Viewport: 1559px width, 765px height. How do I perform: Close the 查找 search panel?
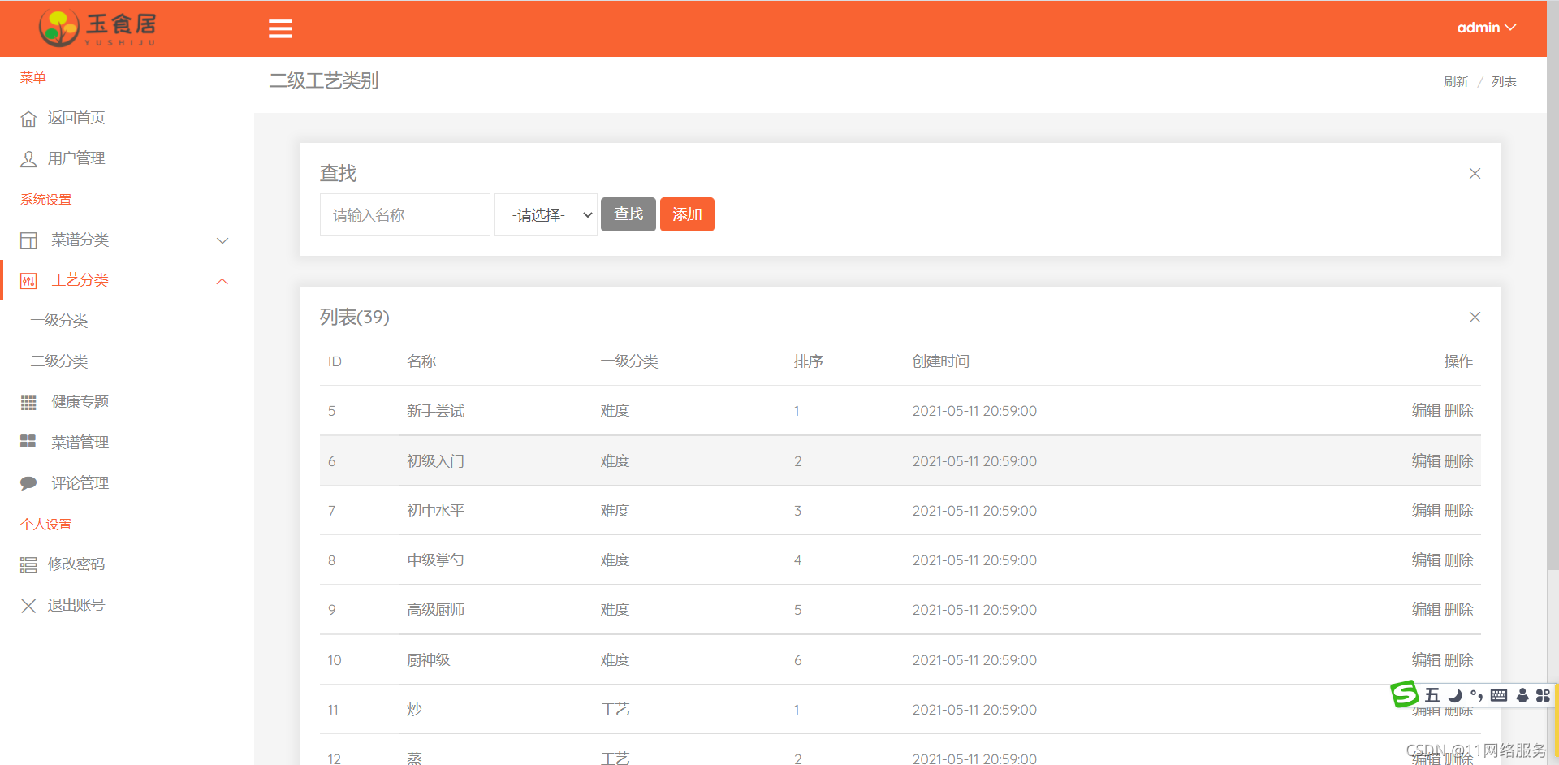point(1475,174)
